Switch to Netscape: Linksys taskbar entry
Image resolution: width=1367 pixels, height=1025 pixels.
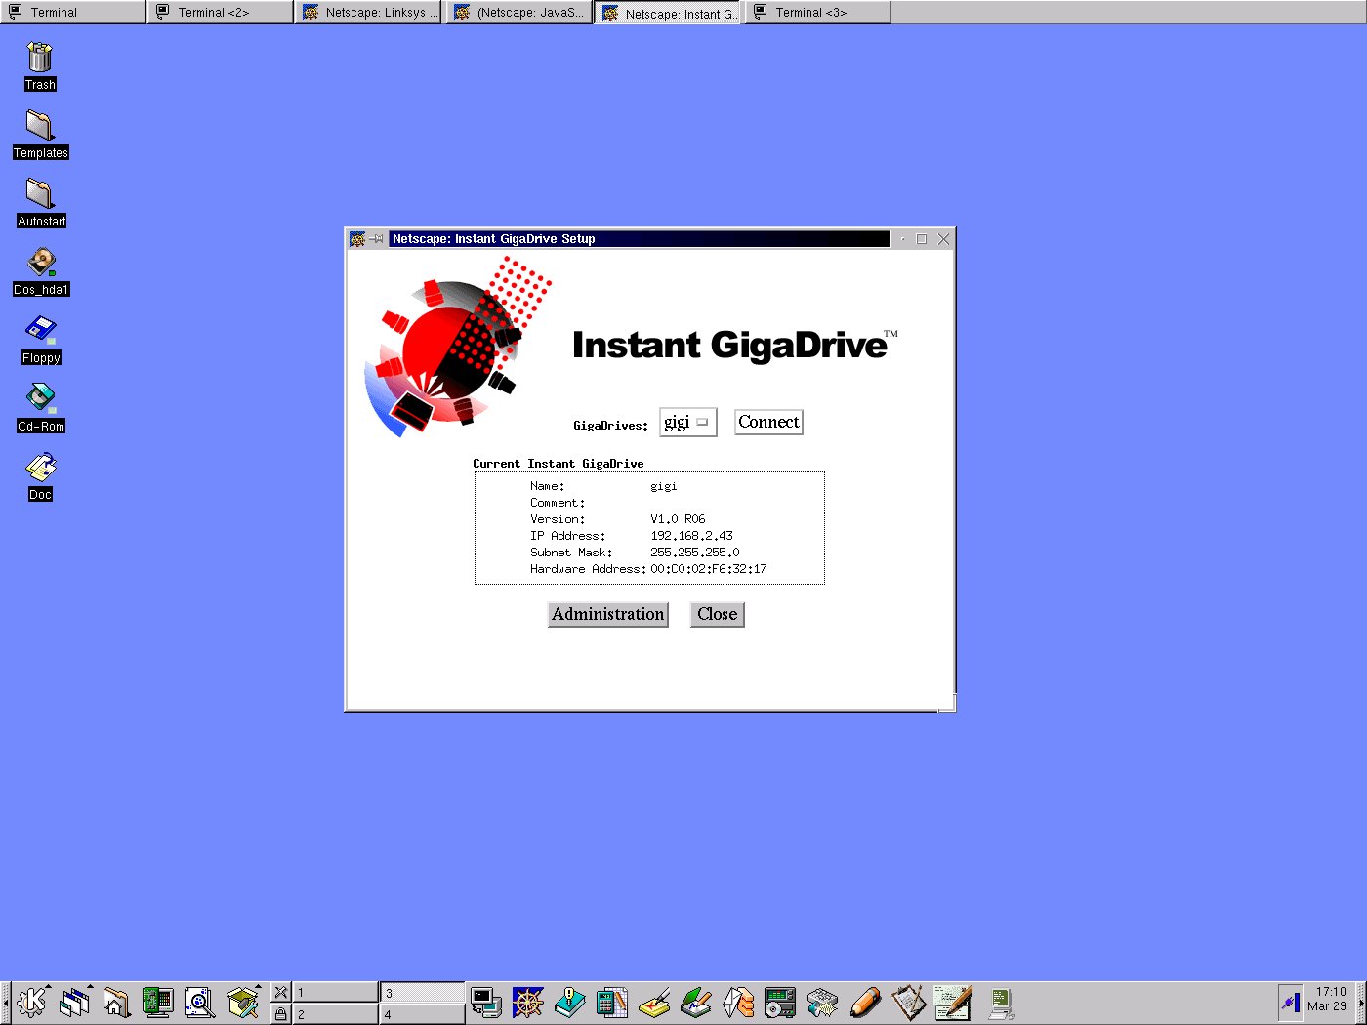pyautogui.click(x=370, y=13)
